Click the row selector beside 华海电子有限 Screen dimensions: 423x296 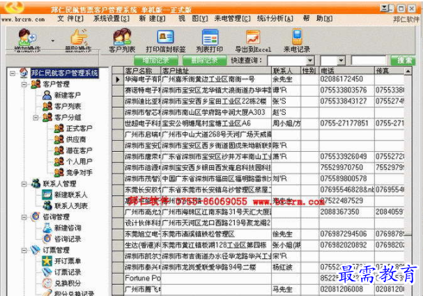pos(118,79)
